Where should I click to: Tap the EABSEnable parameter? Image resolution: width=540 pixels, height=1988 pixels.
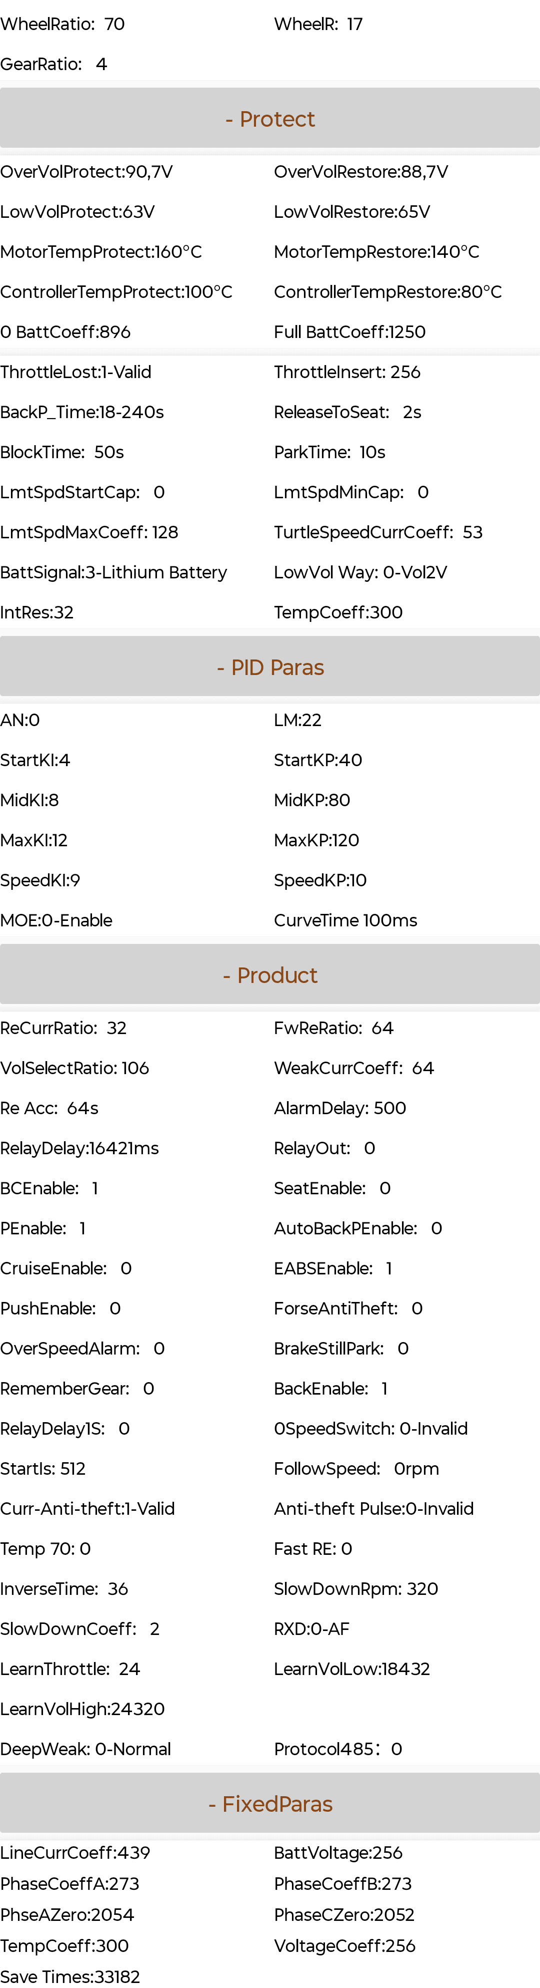coord(333,1269)
